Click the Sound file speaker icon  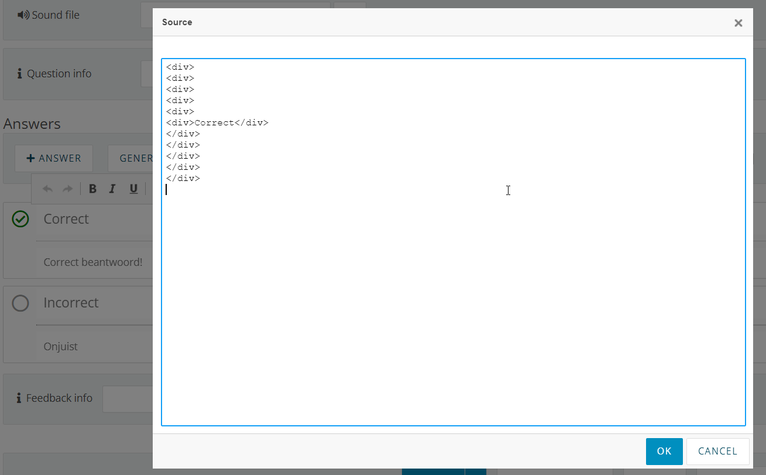pyautogui.click(x=23, y=15)
